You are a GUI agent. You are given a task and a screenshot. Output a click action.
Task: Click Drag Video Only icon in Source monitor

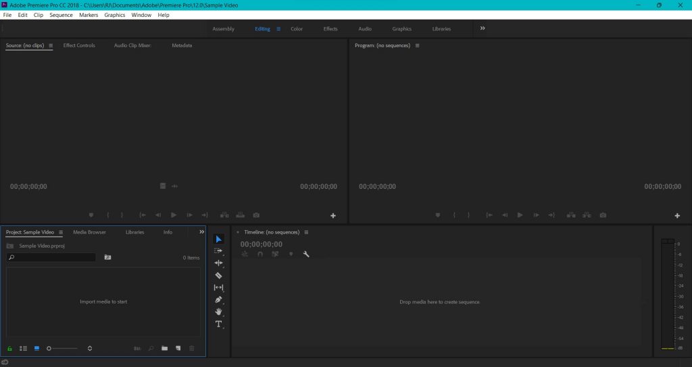pos(163,186)
